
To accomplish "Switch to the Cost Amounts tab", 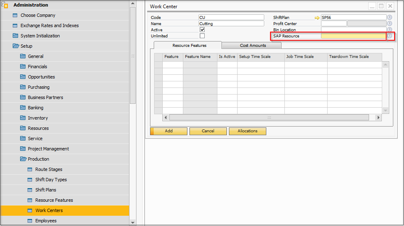I will [x=253, y=45].
